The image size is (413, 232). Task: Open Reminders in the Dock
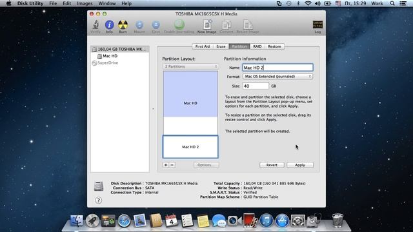pyautogui.click(x=187, y=220)
